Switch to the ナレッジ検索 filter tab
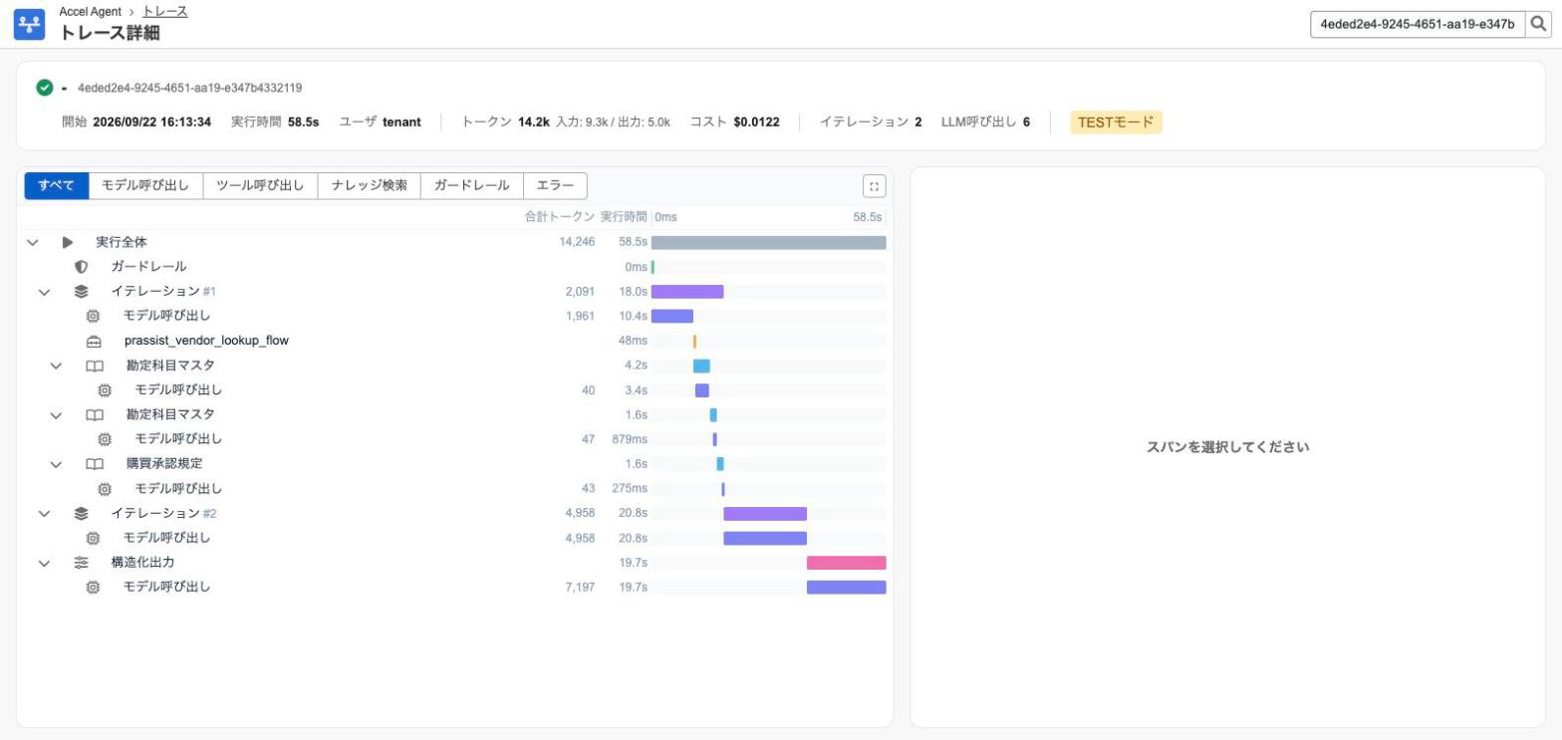This screenshot has width=1562, height=740. pyautogui.click(x=369, y=185)
